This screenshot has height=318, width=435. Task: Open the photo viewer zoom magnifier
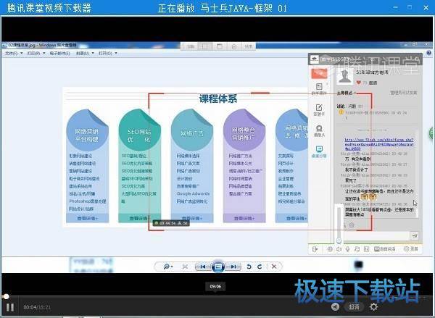click(167, 267)
